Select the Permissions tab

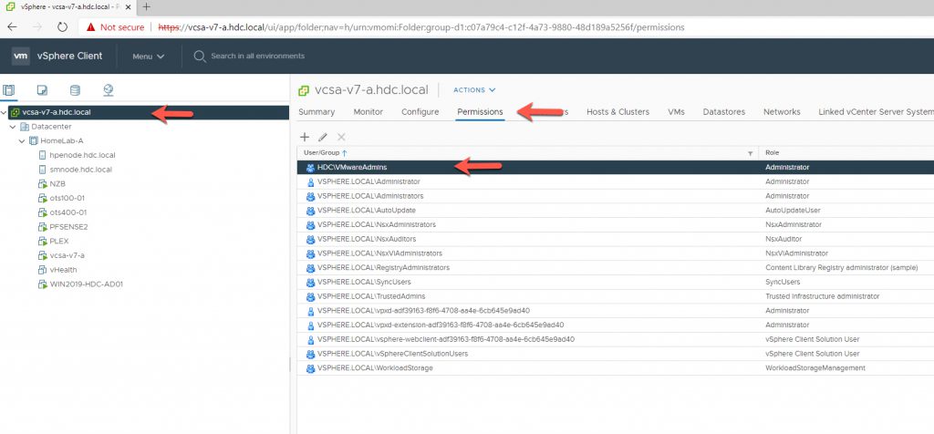pos(480,112)
